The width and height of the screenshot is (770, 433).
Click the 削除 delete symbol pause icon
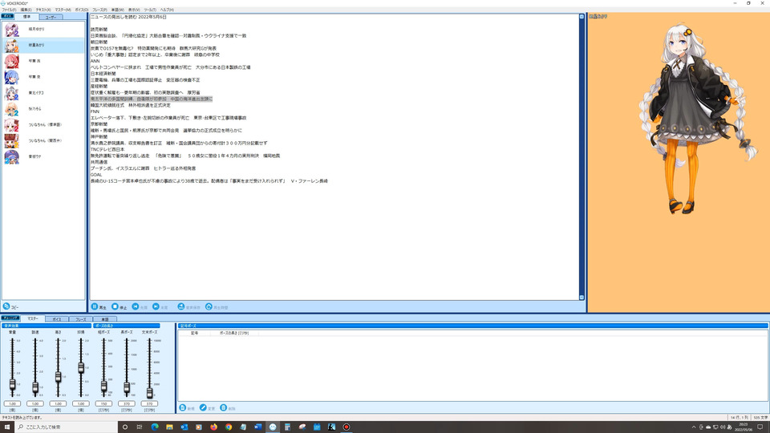click(x=224, y=407)
